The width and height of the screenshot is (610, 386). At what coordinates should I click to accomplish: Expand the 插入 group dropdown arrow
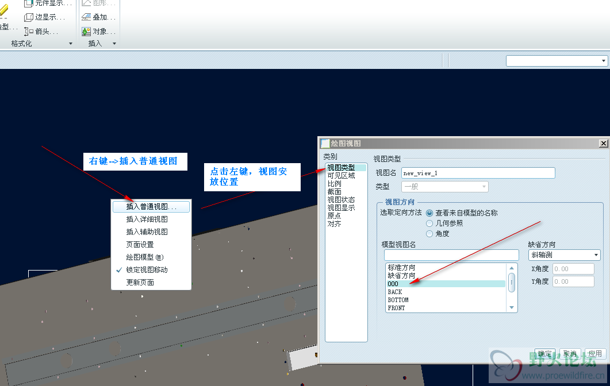pos(114,44)
